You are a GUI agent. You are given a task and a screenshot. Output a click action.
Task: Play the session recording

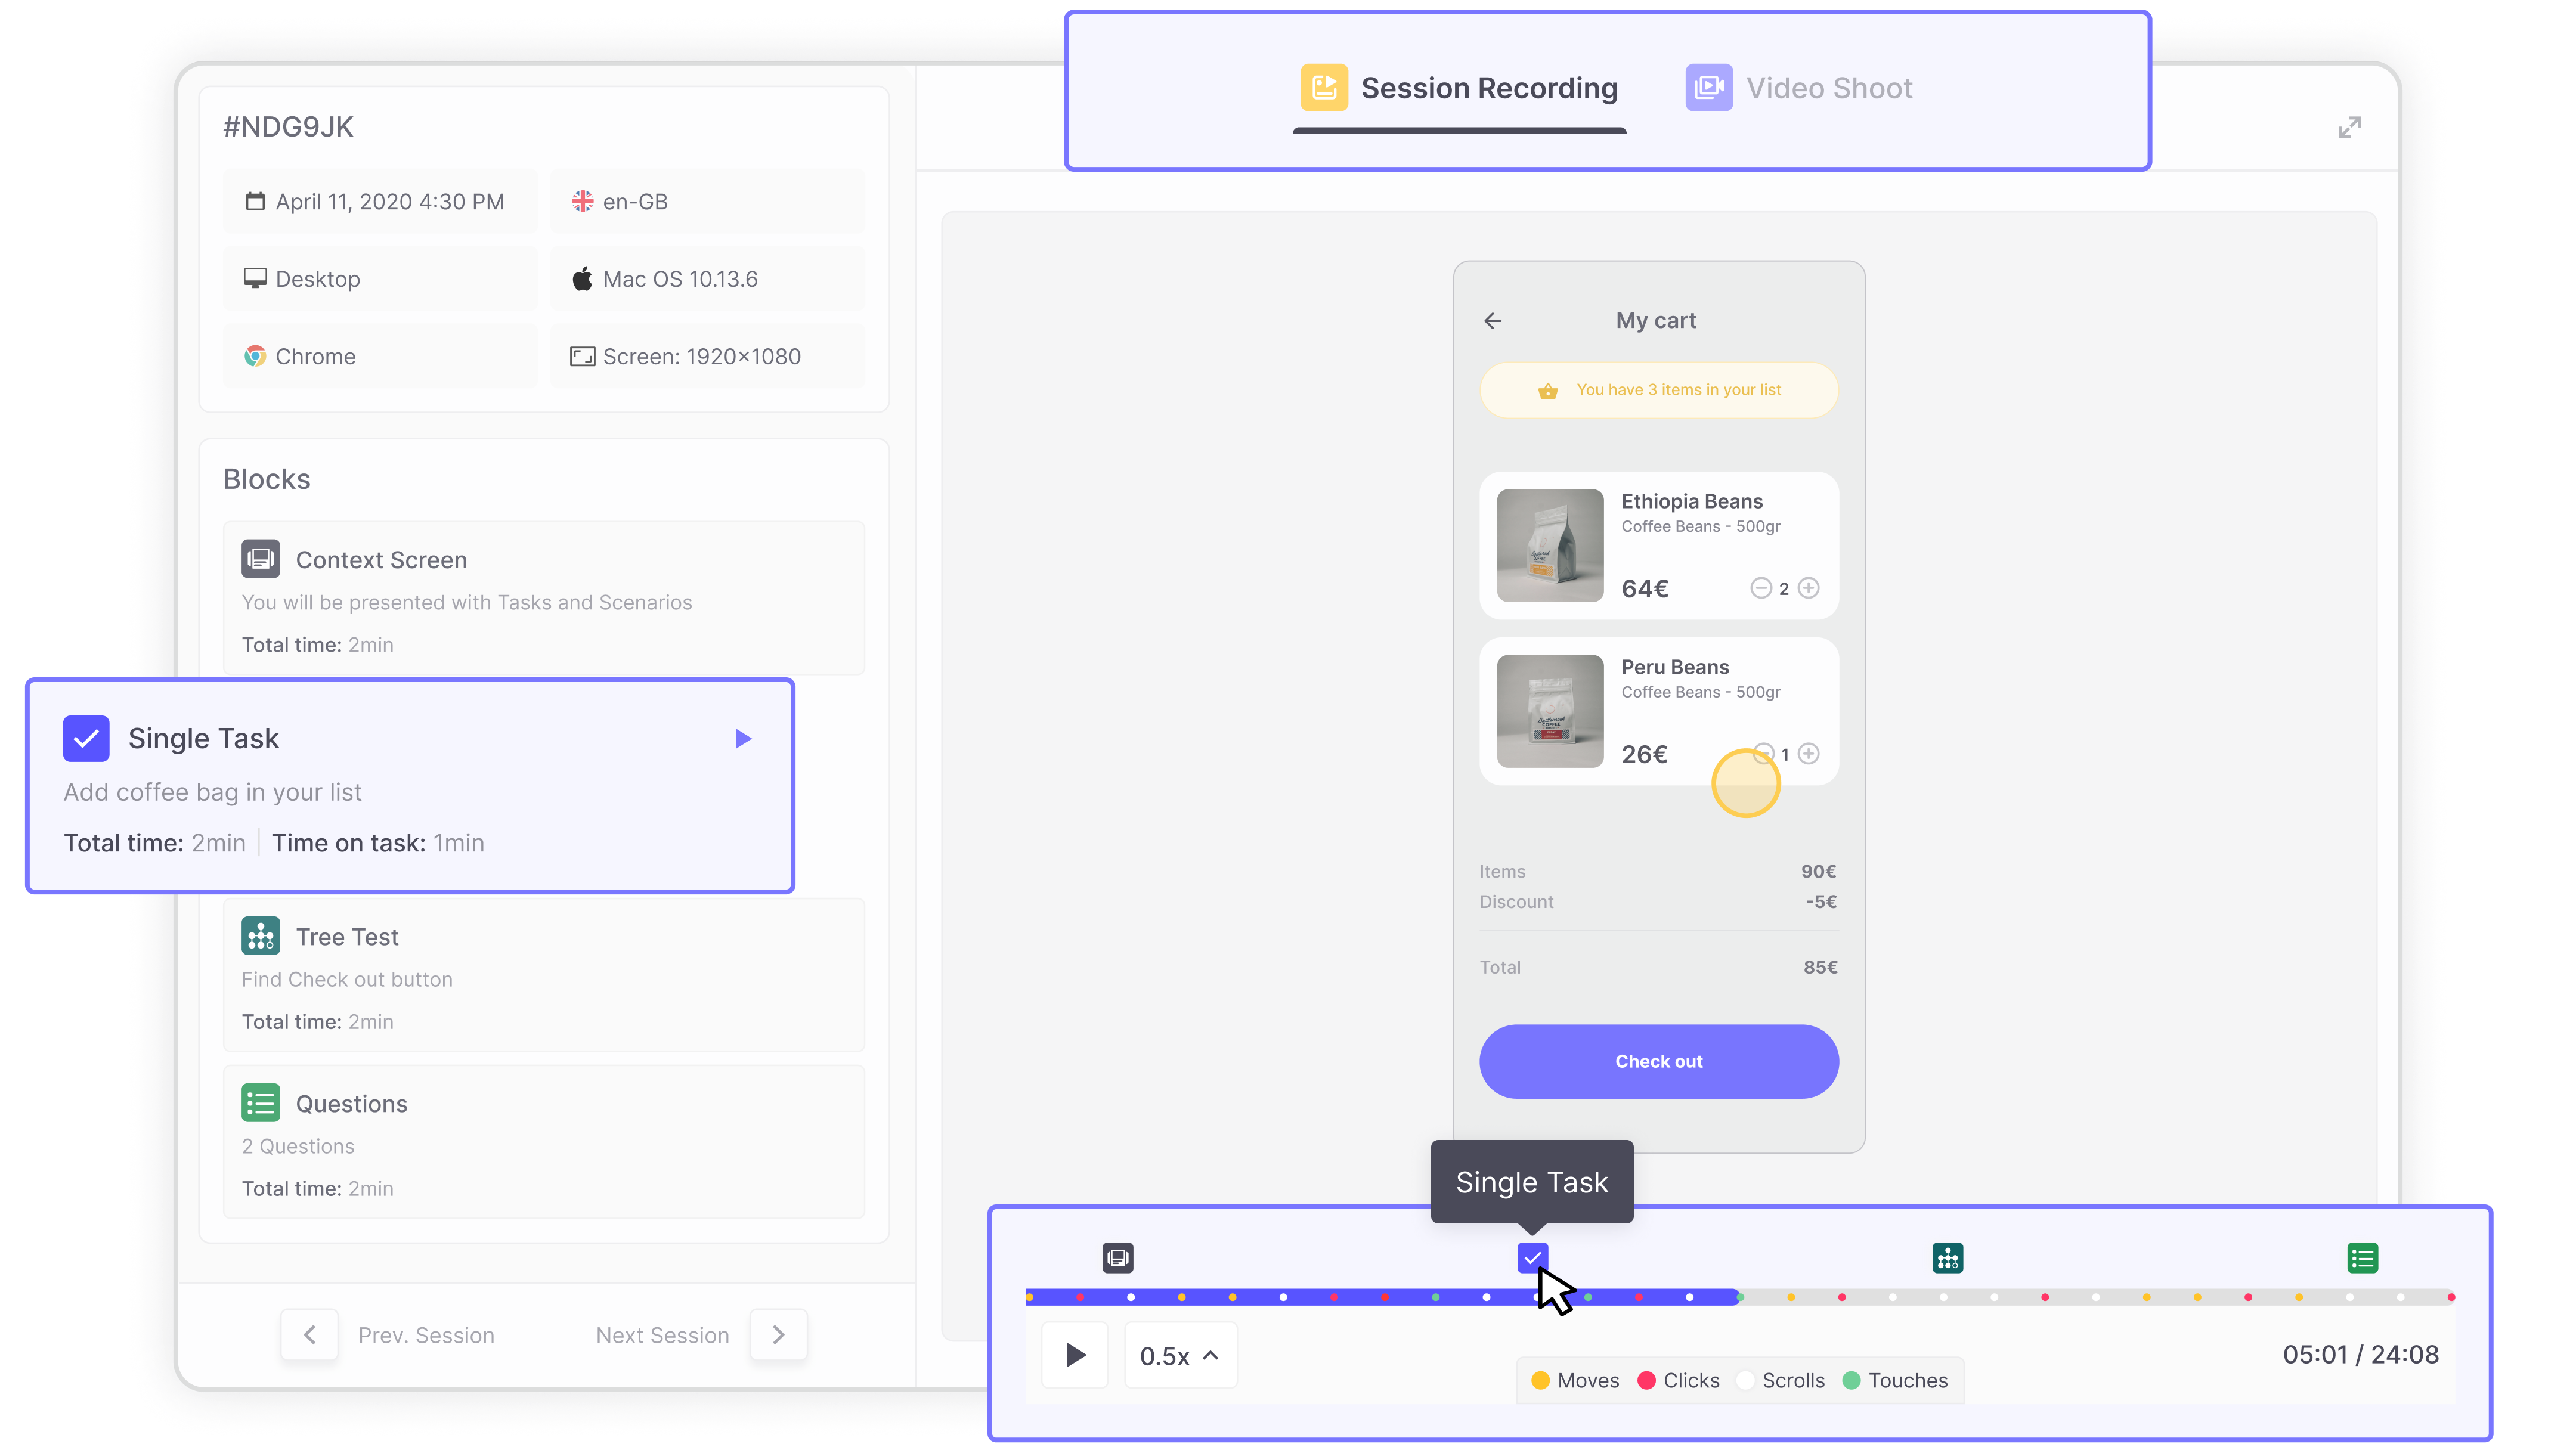pyautogui.click(x=1075, y=1355)
